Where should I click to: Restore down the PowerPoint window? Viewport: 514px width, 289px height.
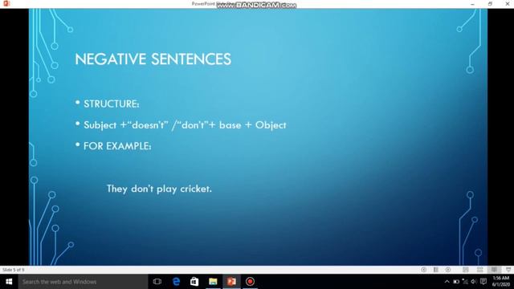pos(490,4)
